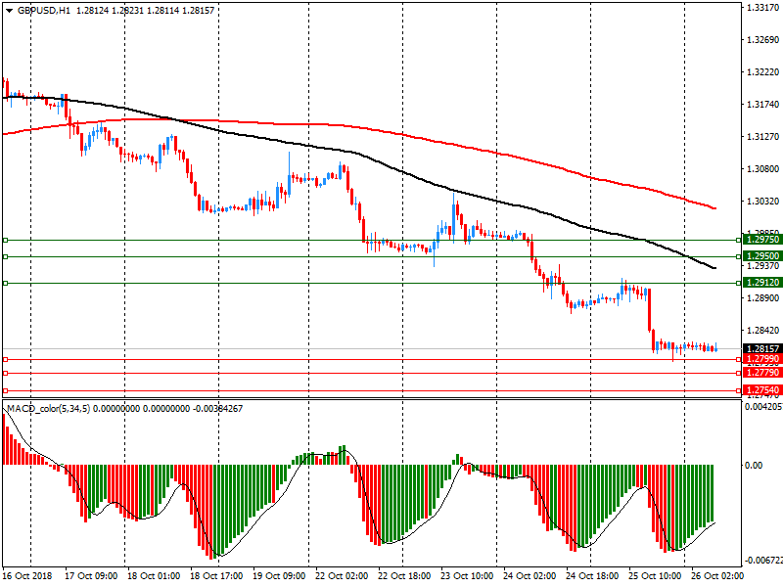This screenshot has width=783, height=587.
Task: Click the 1.30320 price axis value
Action: click(762, 202)
